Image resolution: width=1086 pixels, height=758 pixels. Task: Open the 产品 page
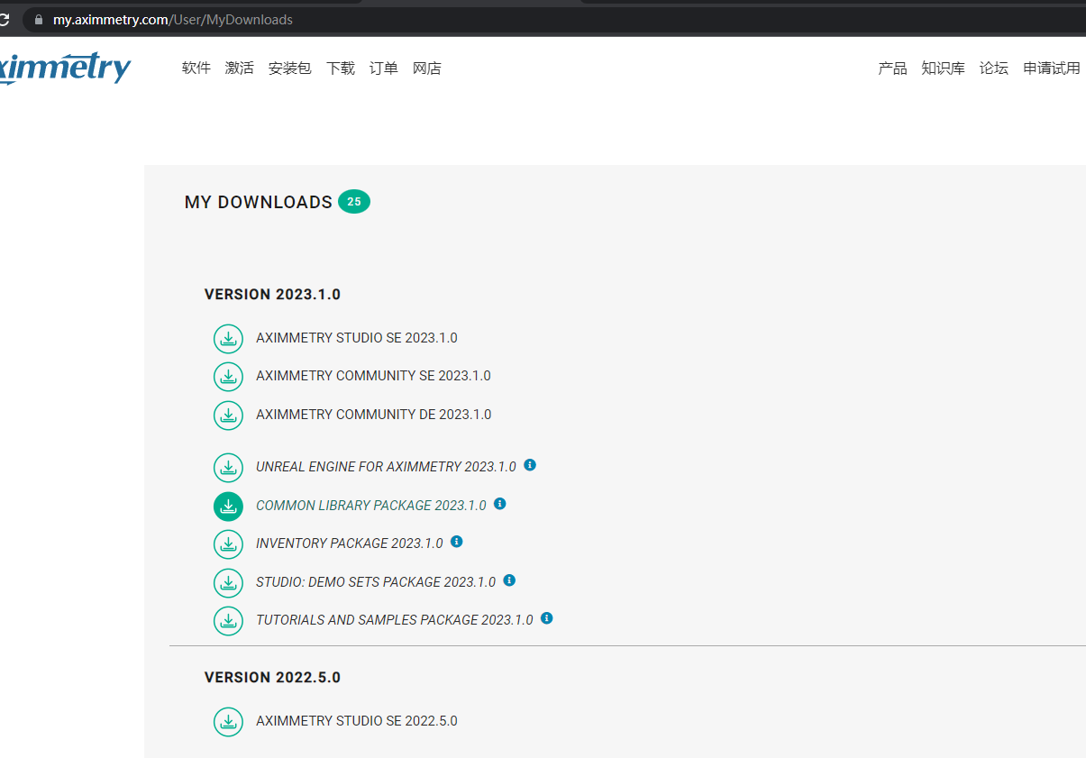(892, 68)
